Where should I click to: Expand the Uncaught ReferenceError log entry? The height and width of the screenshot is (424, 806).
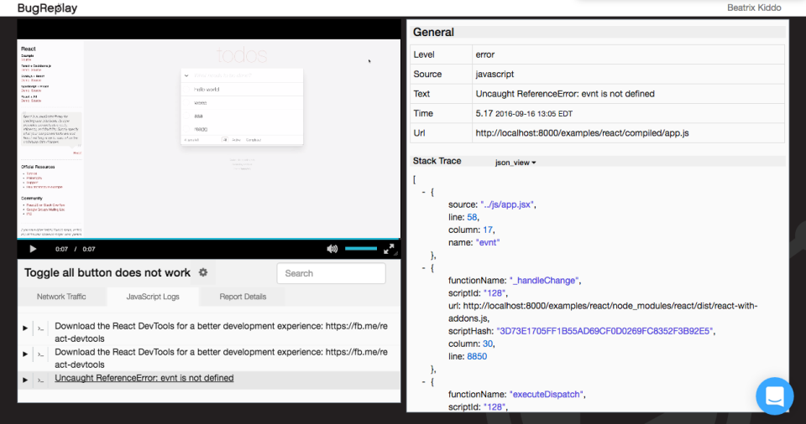click(x=24, y=380)
